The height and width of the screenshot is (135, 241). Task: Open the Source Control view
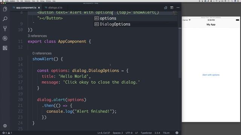[5, 28]
